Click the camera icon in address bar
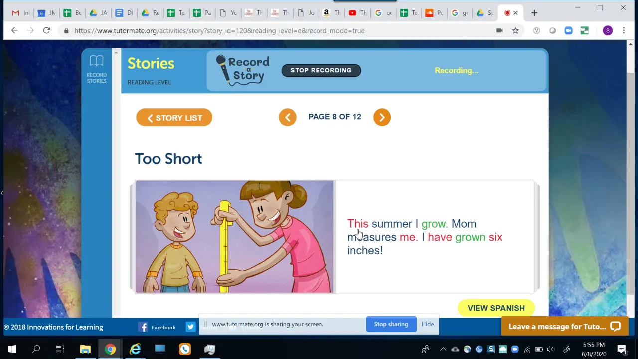 (x=499, y=31)
